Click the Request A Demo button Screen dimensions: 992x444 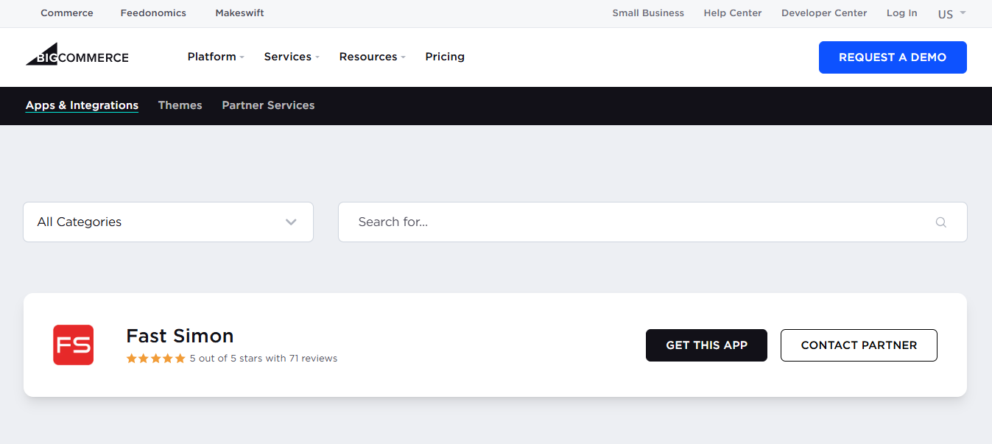pyautogui.click(x=893, y=57)
